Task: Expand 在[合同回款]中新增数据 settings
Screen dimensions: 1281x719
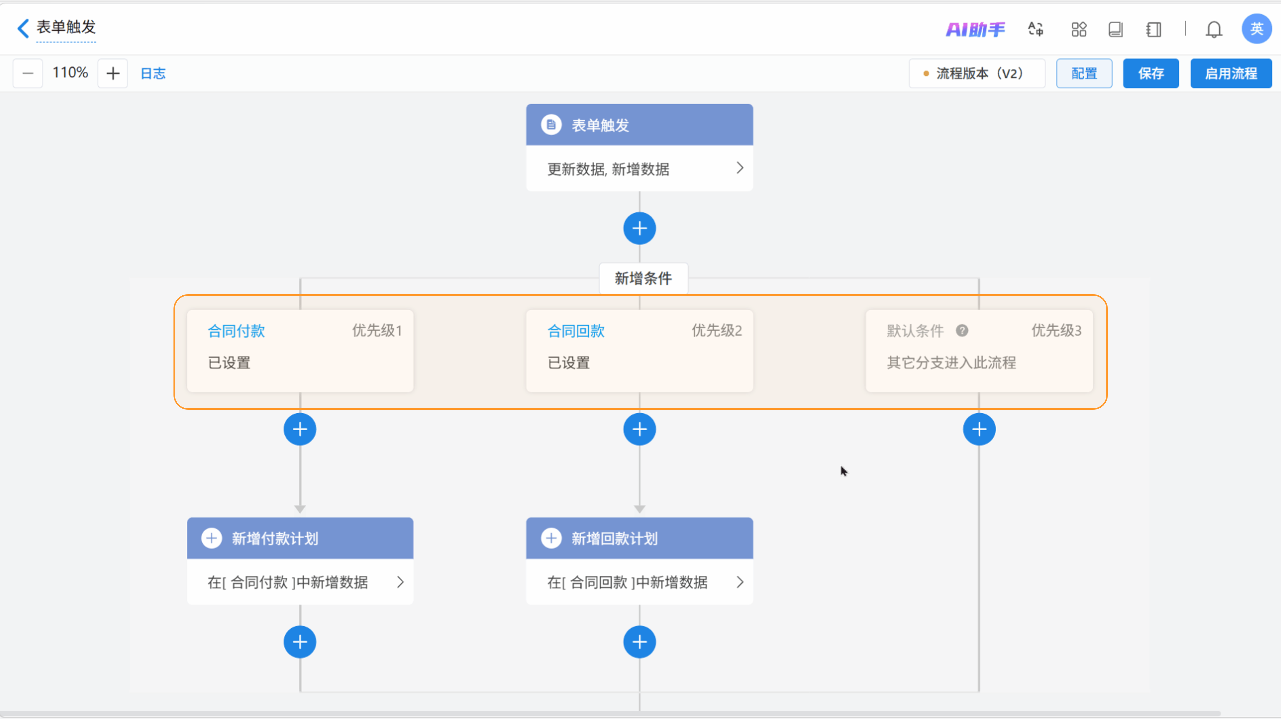Action: coord(739,582)
